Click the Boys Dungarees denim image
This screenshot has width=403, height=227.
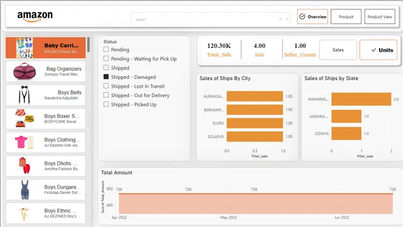point(25,190)
